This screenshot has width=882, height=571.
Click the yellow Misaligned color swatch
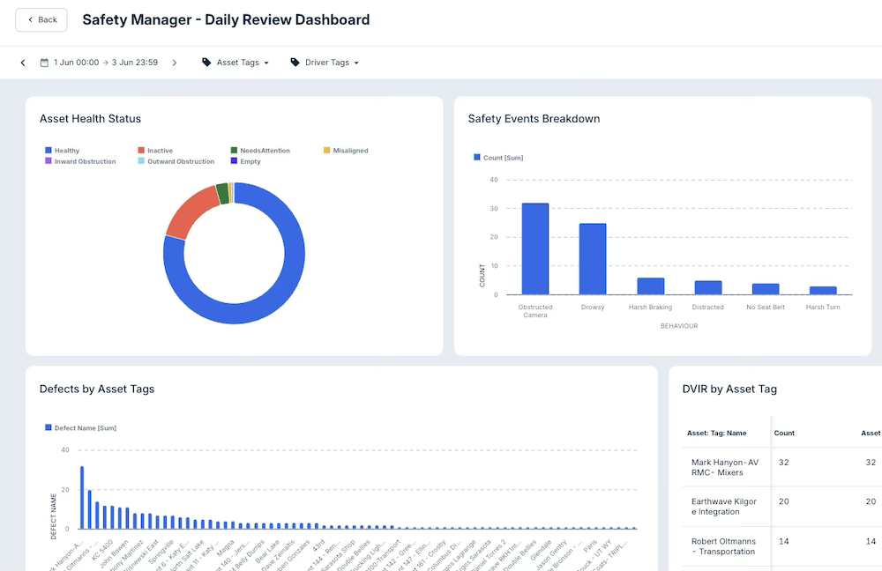(325, 150)
